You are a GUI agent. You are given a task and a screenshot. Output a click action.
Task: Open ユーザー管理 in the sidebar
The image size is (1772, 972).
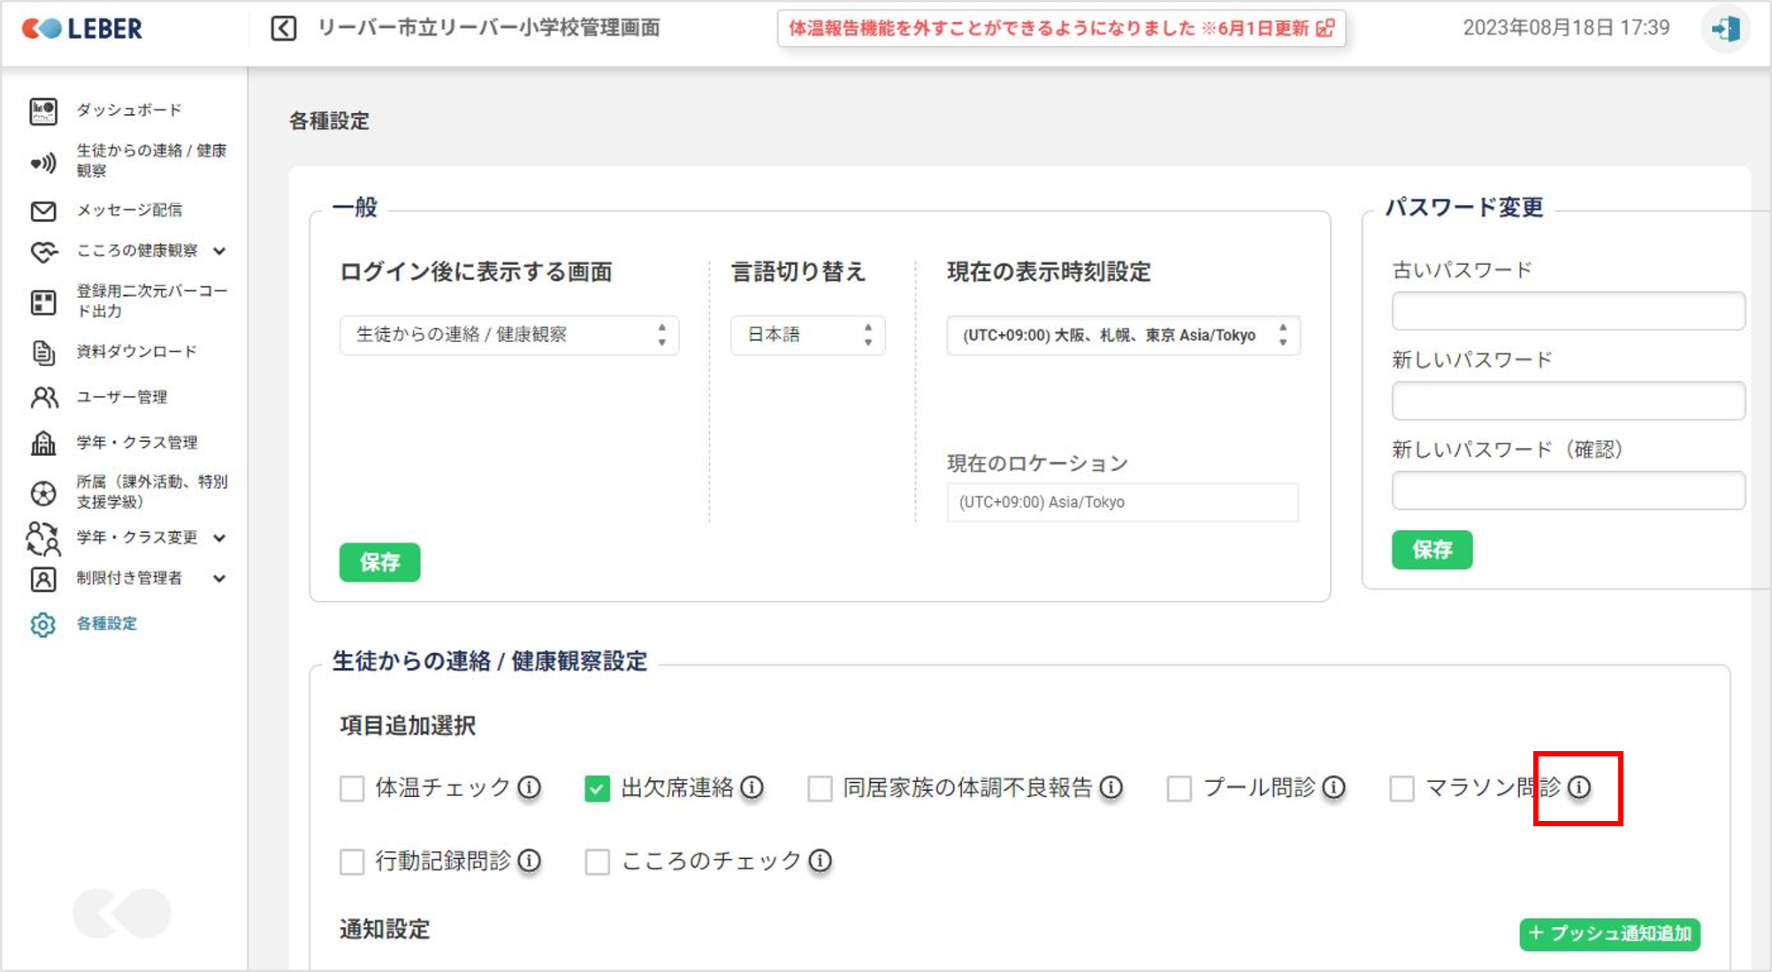(x=121, y=397)
